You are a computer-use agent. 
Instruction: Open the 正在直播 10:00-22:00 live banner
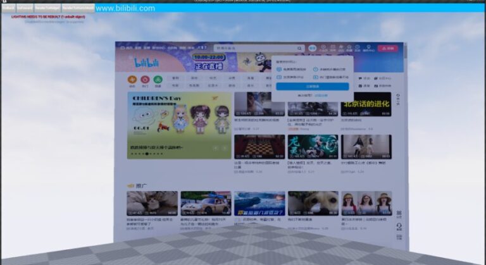[209, 62]
